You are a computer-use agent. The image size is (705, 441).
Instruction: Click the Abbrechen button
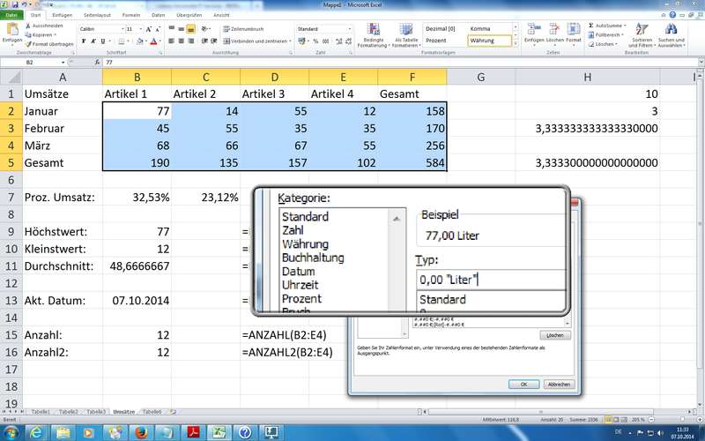(x=557, y=384)
